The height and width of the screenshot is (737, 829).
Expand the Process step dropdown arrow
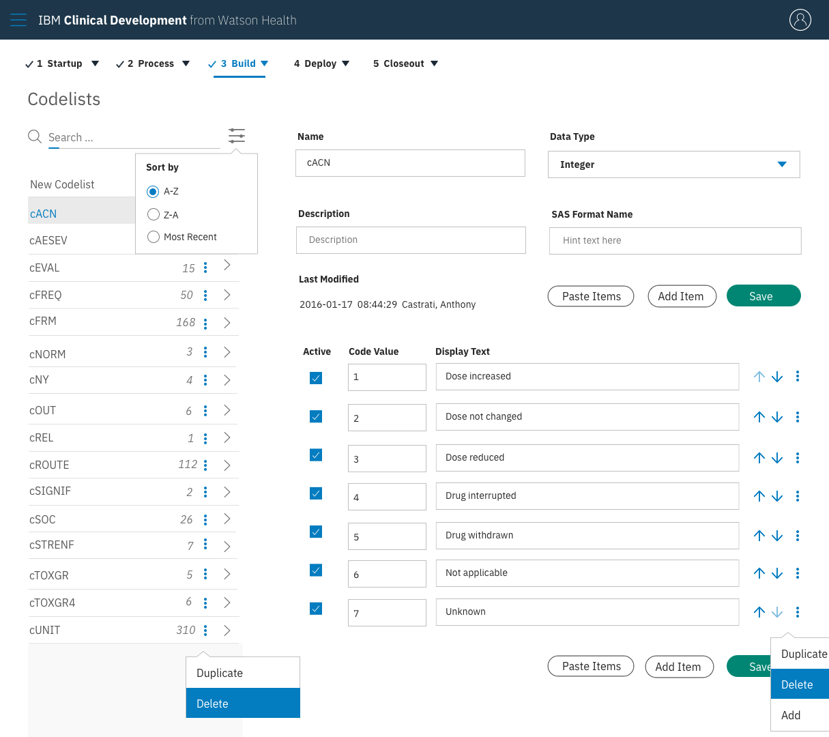[186, 63]
